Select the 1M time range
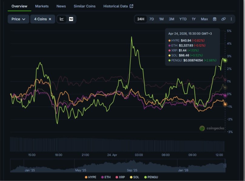Screen dimensions: 245x181 pyautogui.click(x=161, y=19)
